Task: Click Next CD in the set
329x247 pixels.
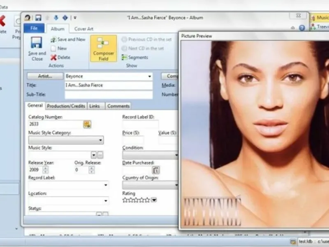Action: (142, 48)
